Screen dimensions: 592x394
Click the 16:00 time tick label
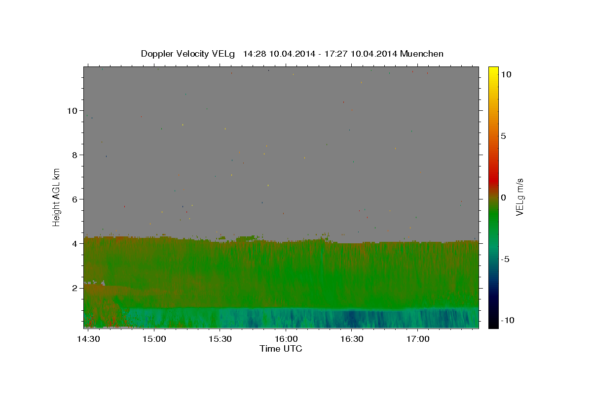286,339
